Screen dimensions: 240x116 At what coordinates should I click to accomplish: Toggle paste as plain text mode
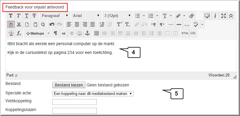(x=11, y=25)
